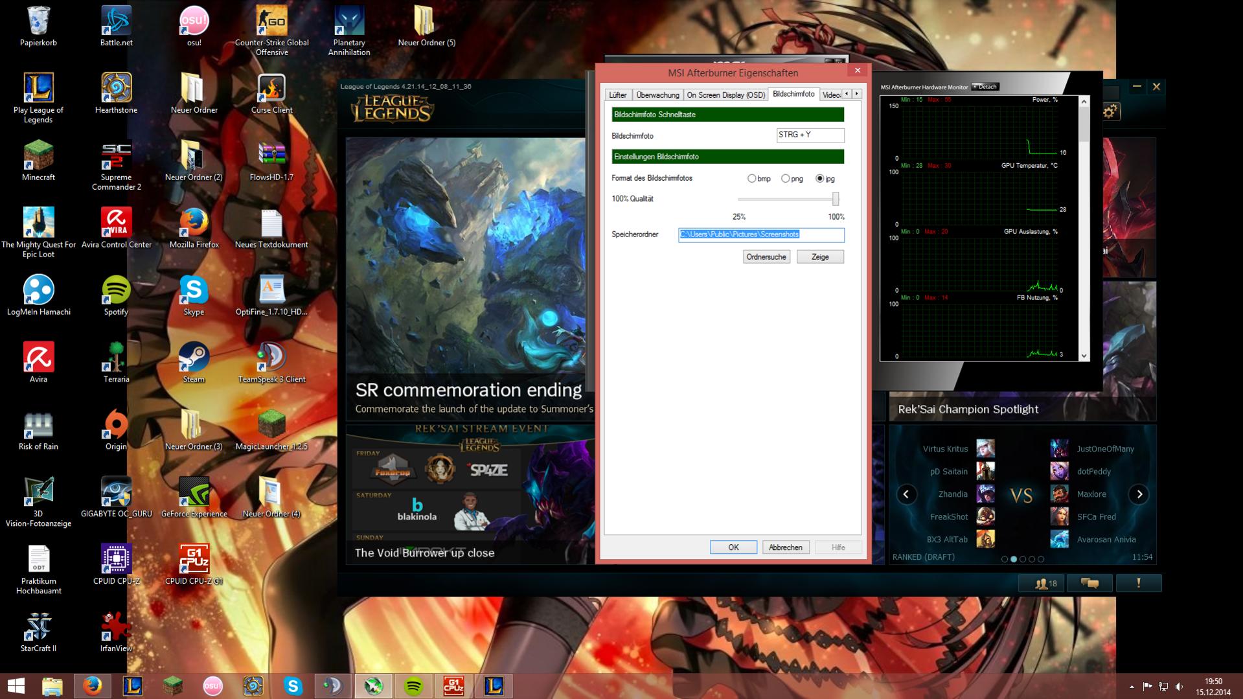The width and height of the screenshot is (1243, 699).
Task: Open Spotify desktop shortcut
Action: pyautogui.click(x=116, y=296)
